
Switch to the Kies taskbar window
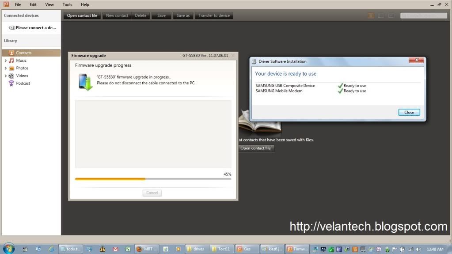tap(247, 249)
